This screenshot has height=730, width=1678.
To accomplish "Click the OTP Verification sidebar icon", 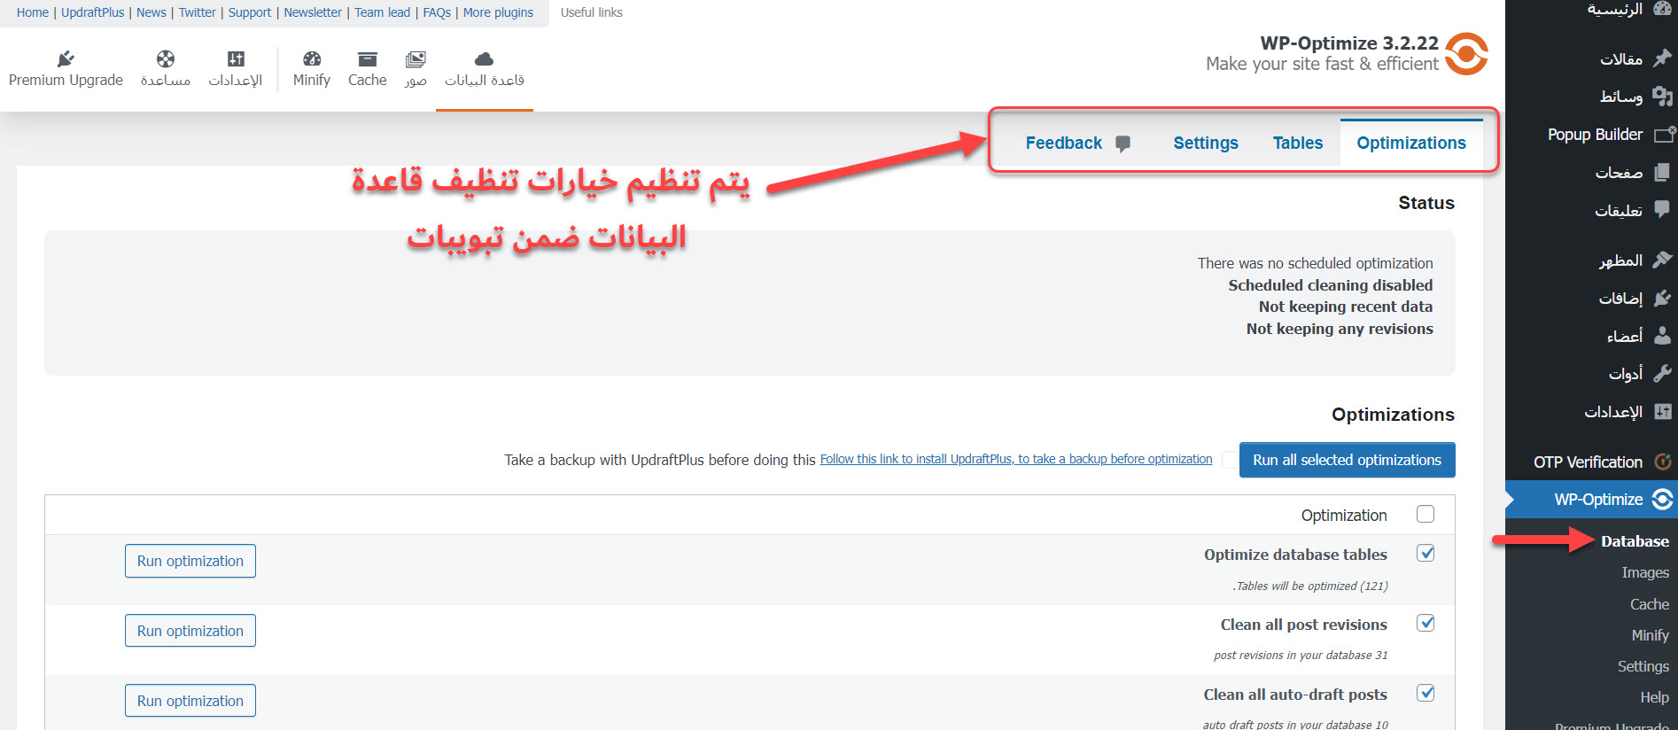I will coord(1662,462).
